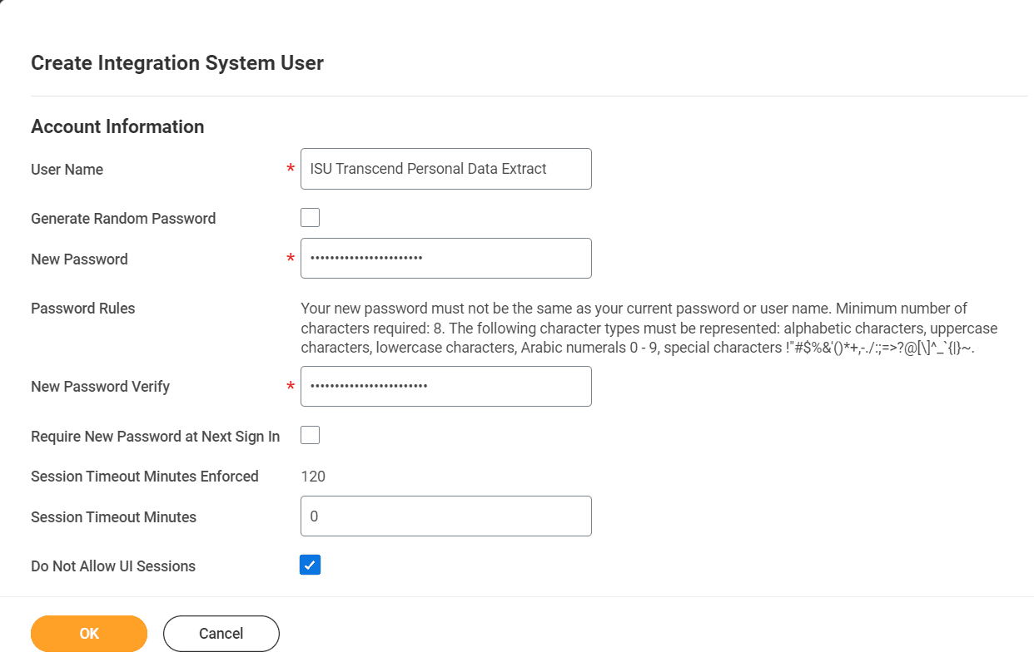Screen dimensions: 1034x662
Task: Check Require New Password at Next Sign In
Action: pyautogui.click(x=310, y=435)
